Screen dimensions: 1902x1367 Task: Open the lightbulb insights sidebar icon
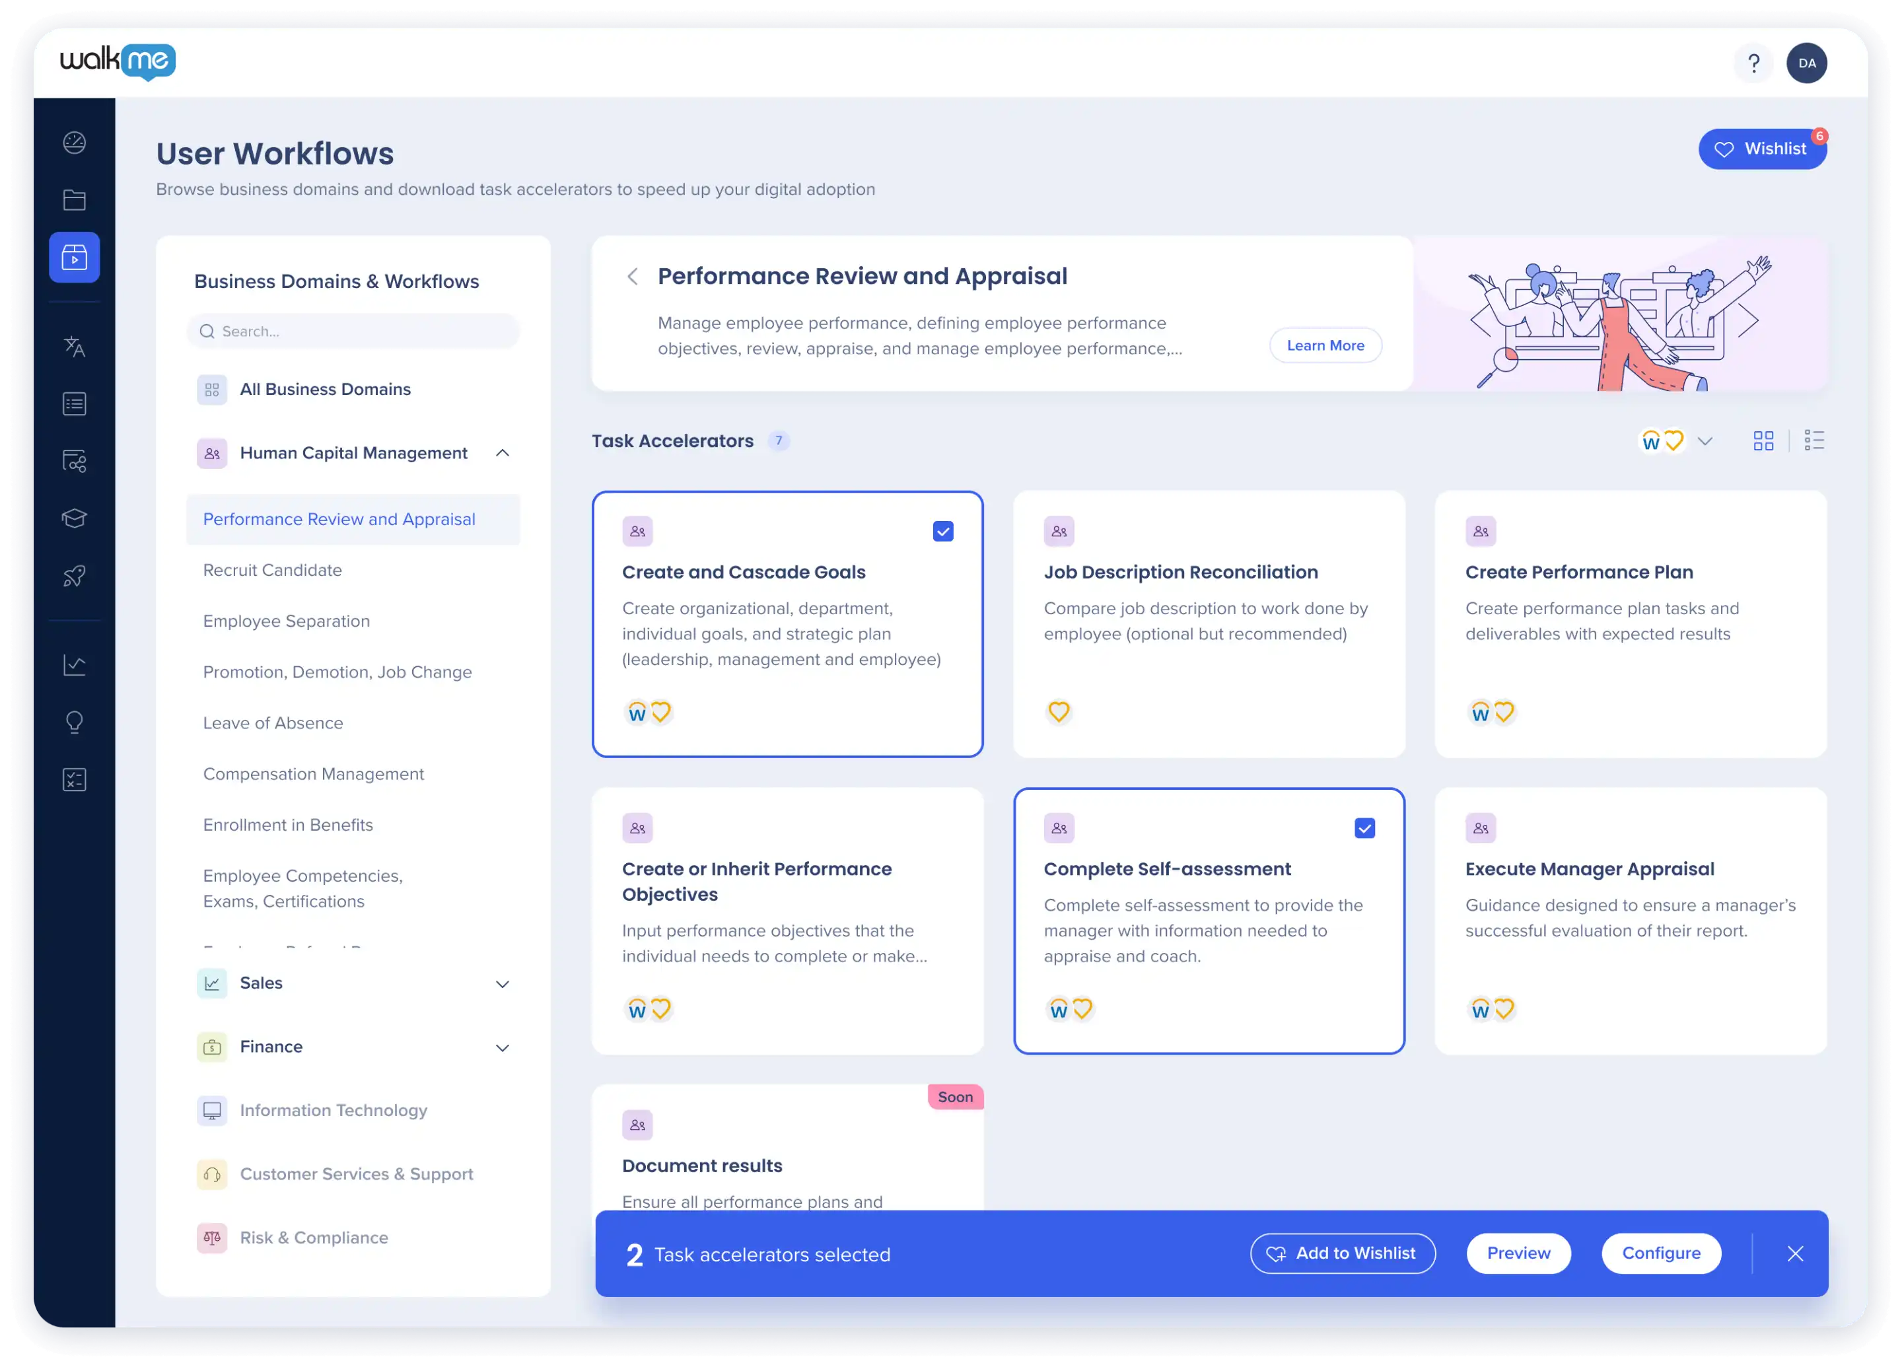coord(75,722)
